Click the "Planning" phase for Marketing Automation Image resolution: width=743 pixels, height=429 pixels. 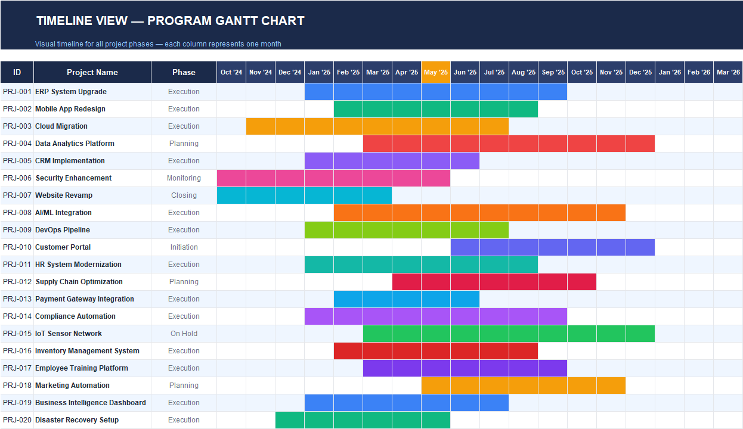tap(184, 386)
